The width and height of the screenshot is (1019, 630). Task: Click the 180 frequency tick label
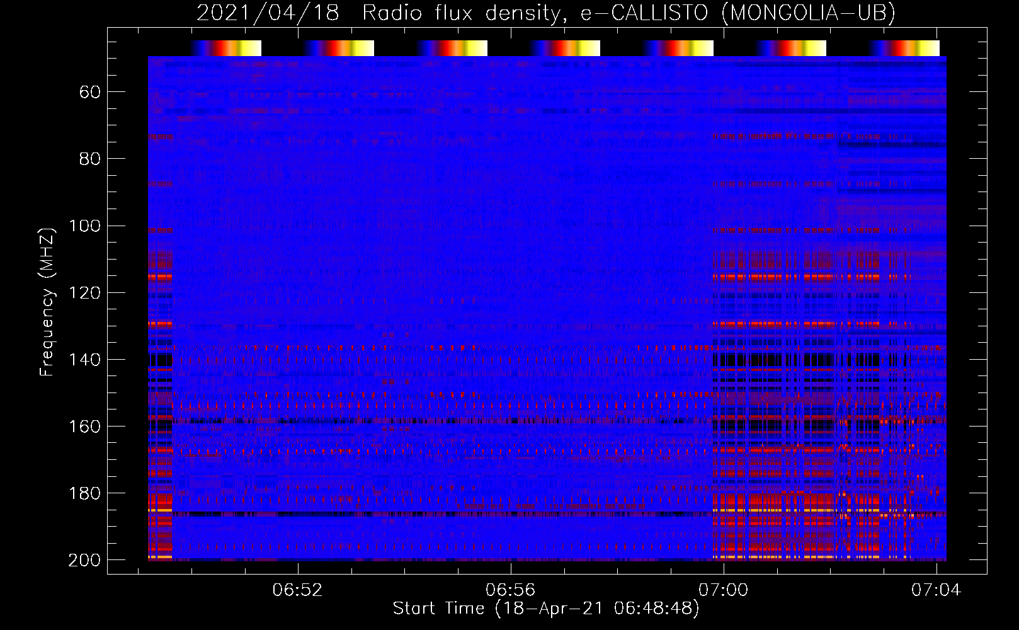coord(84,493)
